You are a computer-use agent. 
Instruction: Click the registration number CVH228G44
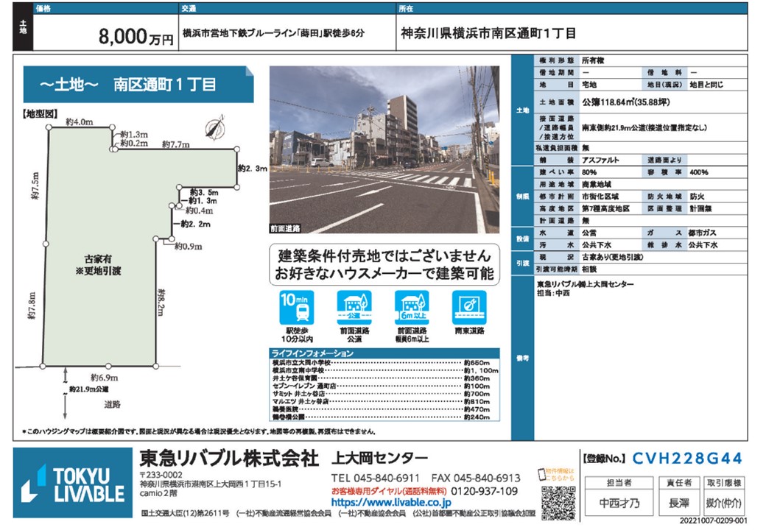(x=686, y=459)
